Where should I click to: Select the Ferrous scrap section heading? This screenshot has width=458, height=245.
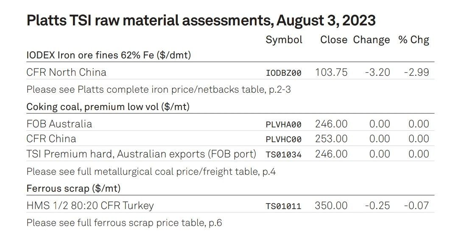[x=74, y=188]
